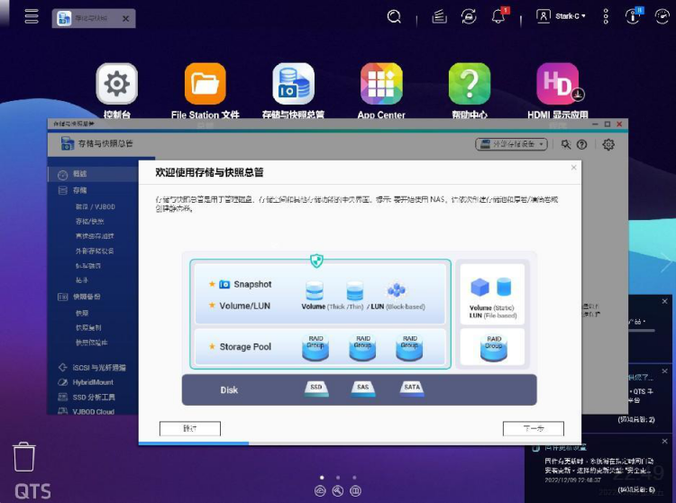
Task: Click desktop next-page arrow on right edge
Action: 666,261
